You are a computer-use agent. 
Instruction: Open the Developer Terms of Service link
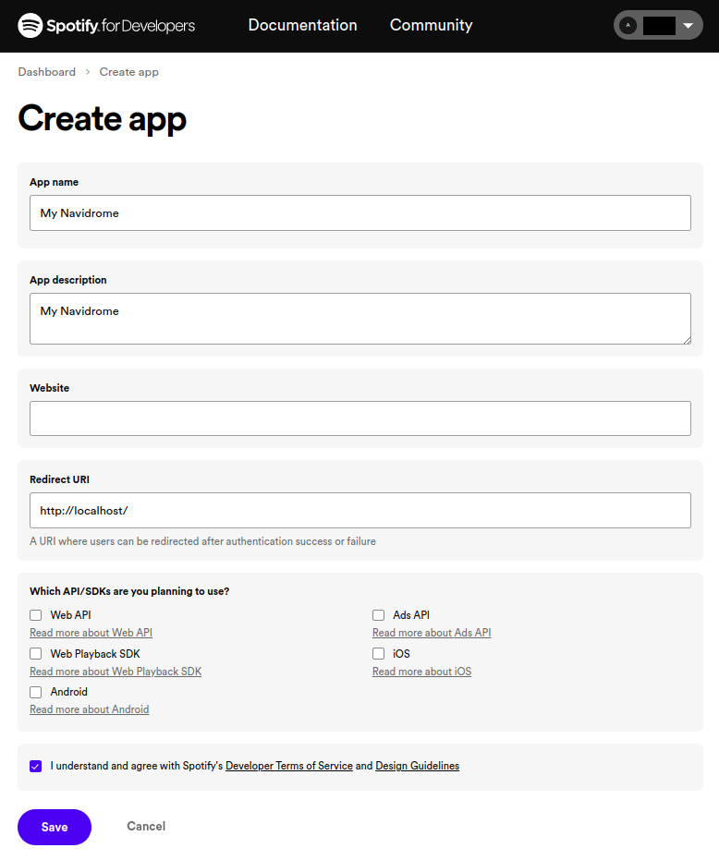tap(288, 766)
